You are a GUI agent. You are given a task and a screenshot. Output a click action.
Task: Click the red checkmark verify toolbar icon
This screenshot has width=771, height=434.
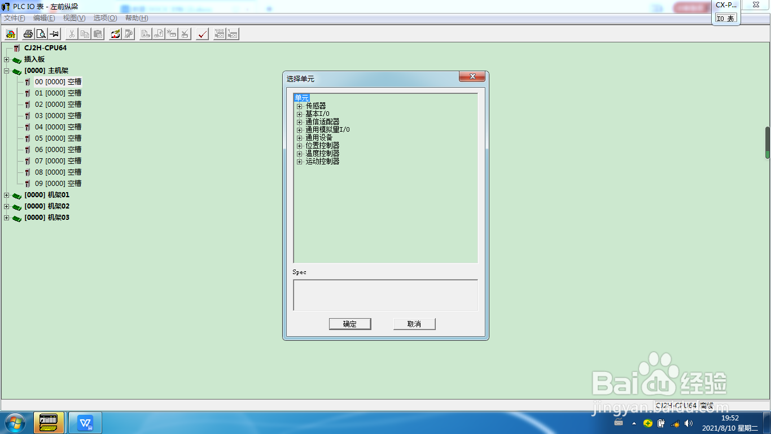202,34
